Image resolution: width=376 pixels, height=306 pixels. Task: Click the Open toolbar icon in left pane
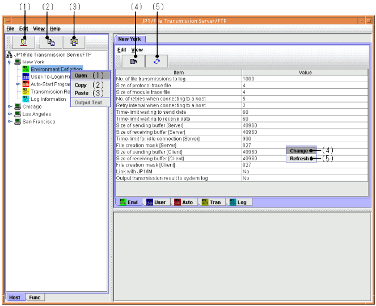23,41
